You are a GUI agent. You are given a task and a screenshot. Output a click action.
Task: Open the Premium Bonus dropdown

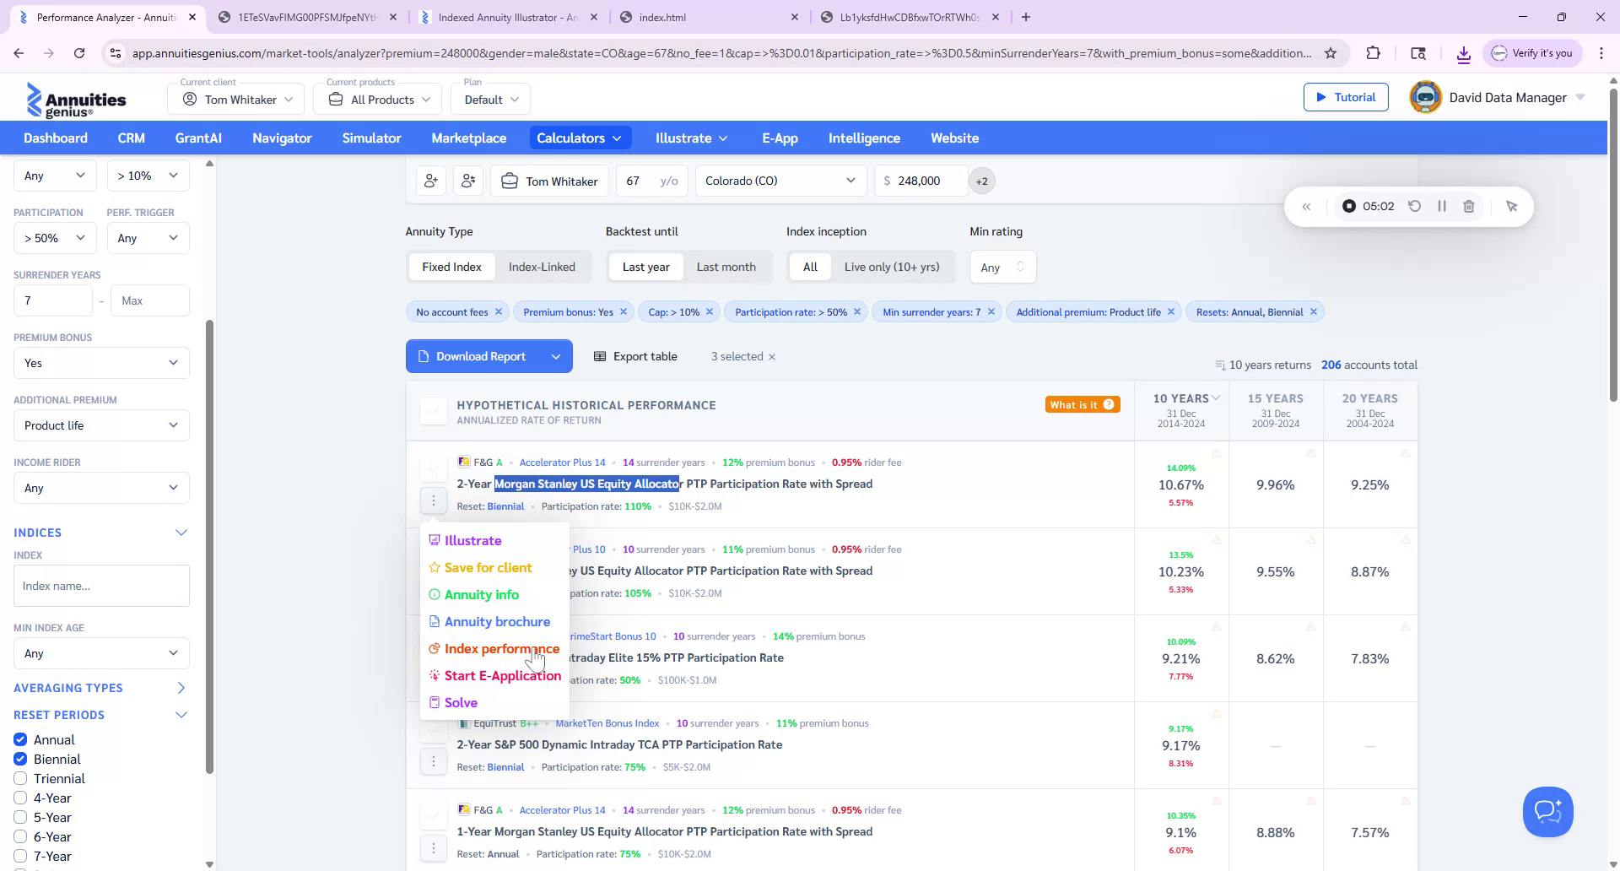100,363
